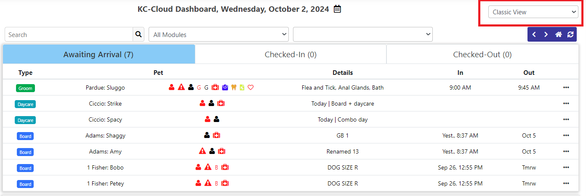The height and width of the screenshot is (196, 586).
Task: Go to next day arrow
Action: tap(546, 34)
